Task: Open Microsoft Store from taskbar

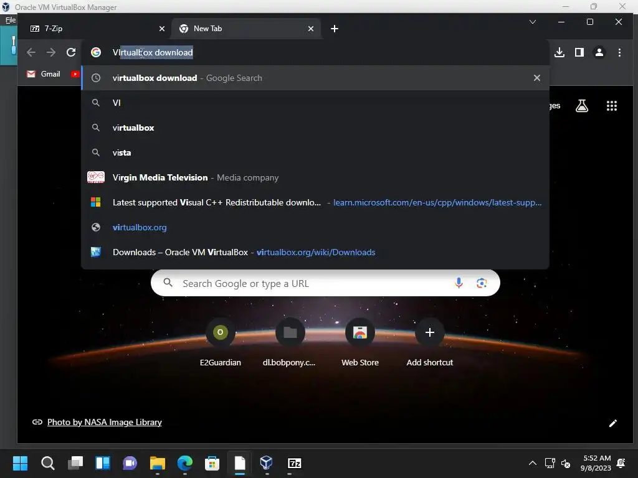Action: pos(212,463)
